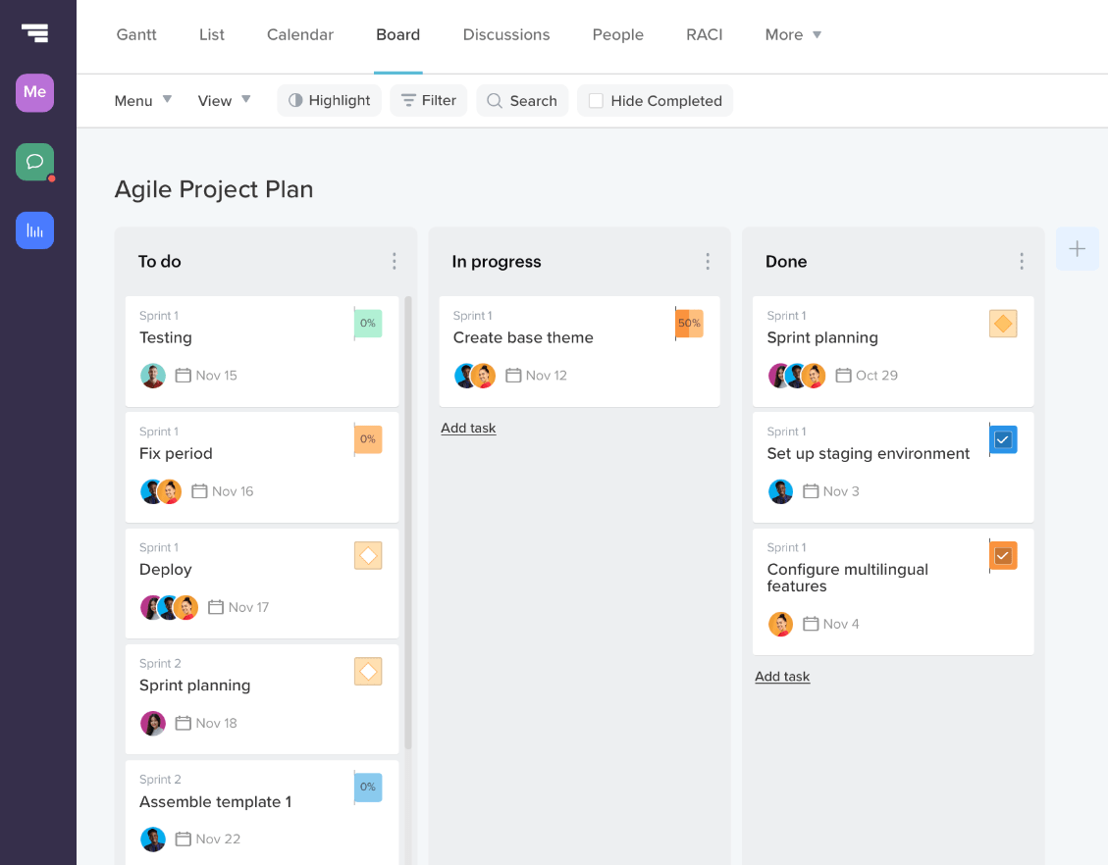
Task: Expand the View dropdown
Action: 224,100
